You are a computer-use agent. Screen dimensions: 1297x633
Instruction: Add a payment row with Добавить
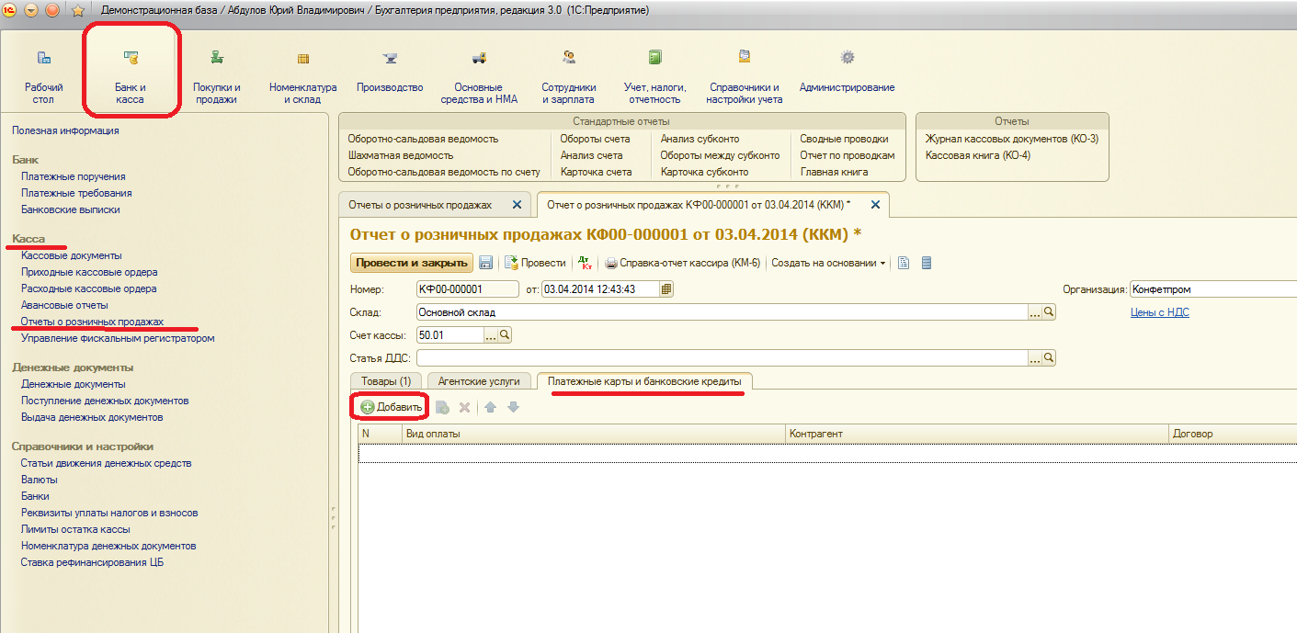pyautogui.click(x=391, y=407)
